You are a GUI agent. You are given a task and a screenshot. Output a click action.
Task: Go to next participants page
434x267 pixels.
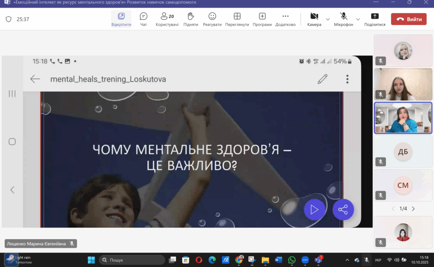(413, 209)
